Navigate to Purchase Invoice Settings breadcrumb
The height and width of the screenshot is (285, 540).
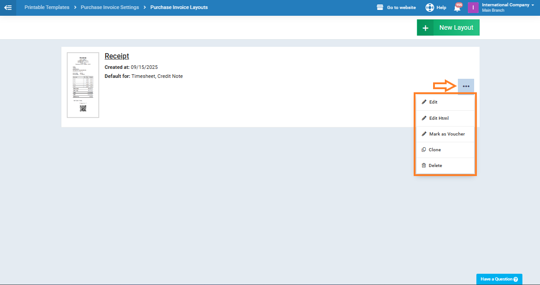pyautogui.click(x=110, y=8)
